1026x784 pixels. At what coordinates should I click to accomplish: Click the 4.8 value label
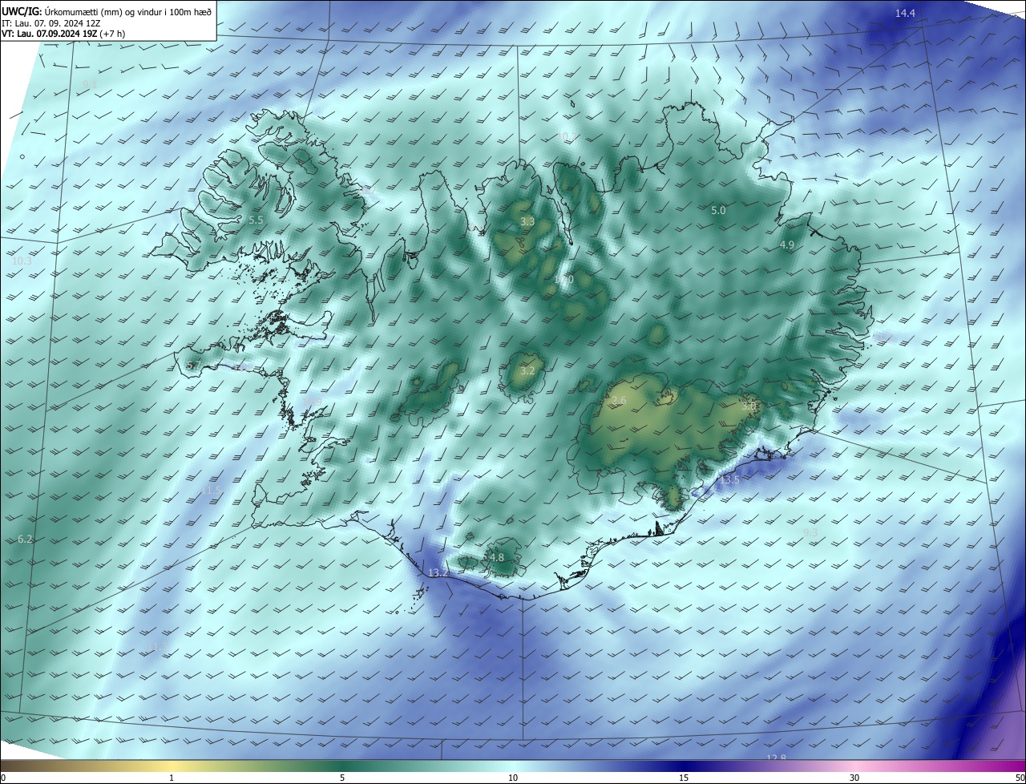[497, 557]
